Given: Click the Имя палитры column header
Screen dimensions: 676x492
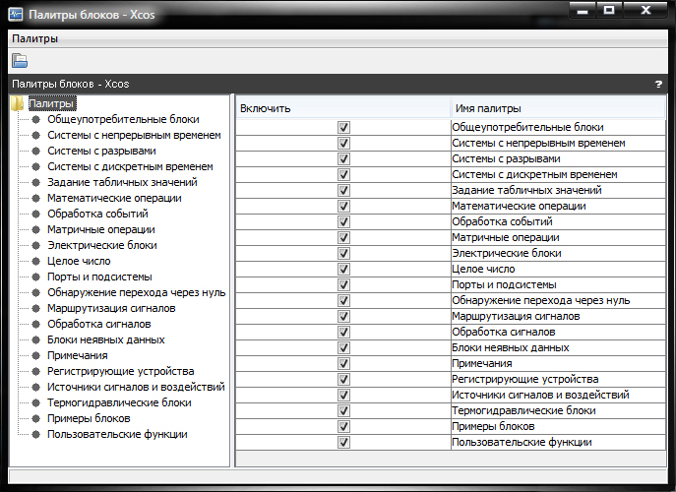Looking at the screenshot, I should point(558,108).
